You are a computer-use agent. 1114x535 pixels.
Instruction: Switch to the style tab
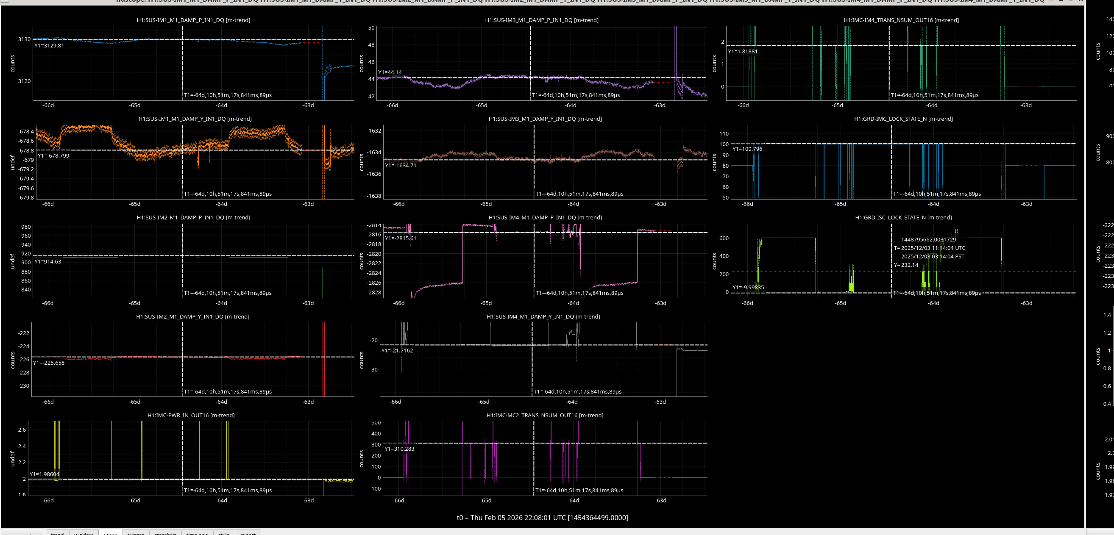pos(223,532)
